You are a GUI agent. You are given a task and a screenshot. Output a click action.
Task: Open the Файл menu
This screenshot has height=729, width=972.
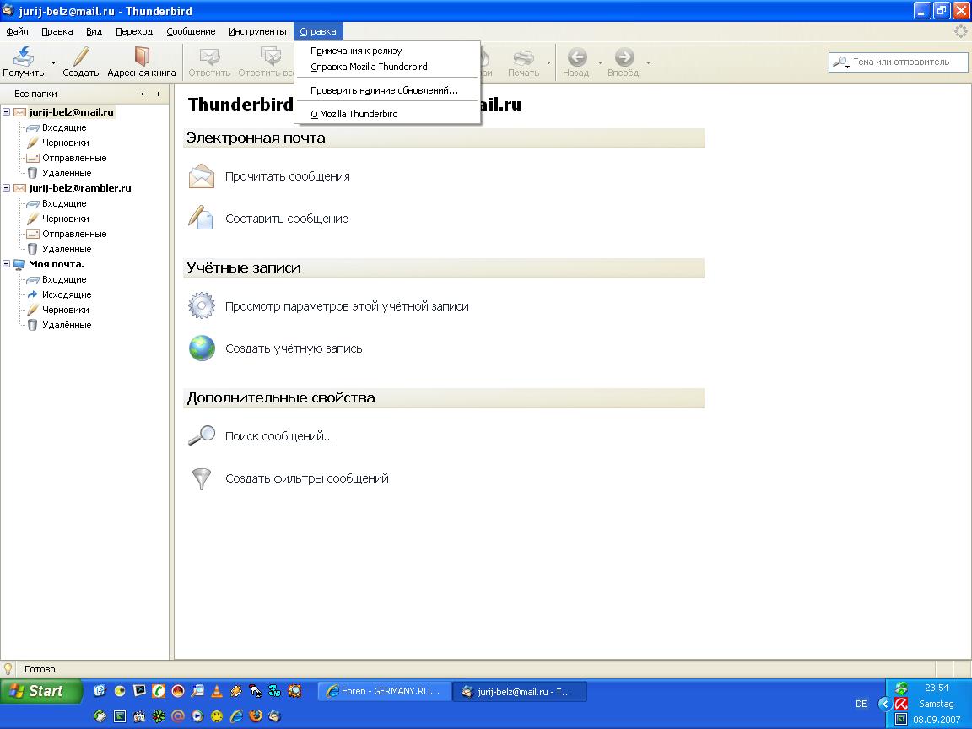18,31
